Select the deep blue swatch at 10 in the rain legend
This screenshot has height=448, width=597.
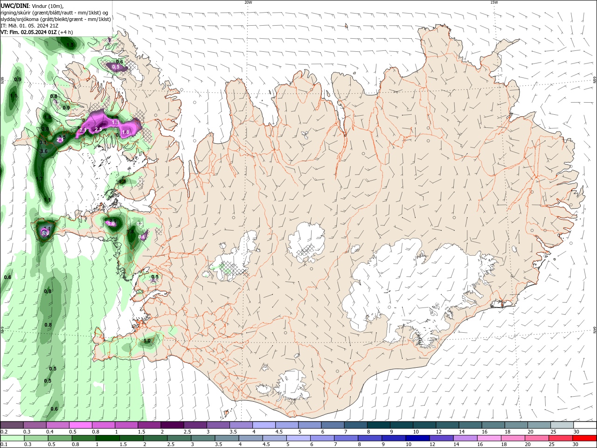point(417,438)
